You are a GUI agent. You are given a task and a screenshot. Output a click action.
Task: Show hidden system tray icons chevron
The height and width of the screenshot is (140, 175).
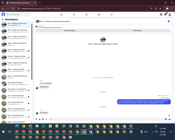point(153,132)
